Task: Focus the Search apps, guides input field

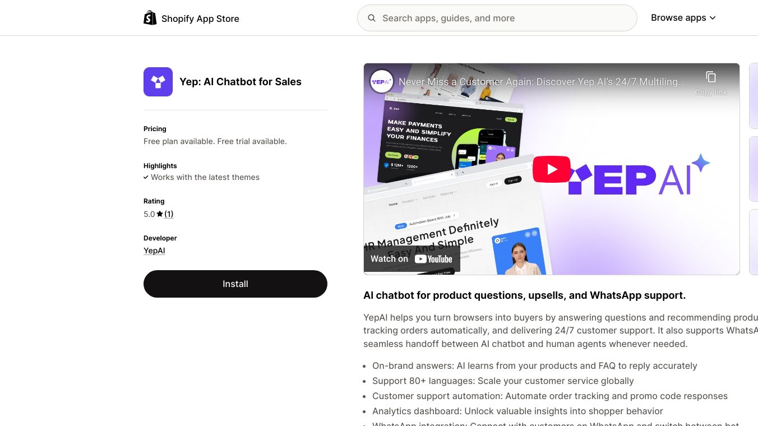Action: coord(497,18)
